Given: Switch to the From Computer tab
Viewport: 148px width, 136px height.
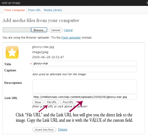Looking at the screenshot, I should click(x=15, y=10).
